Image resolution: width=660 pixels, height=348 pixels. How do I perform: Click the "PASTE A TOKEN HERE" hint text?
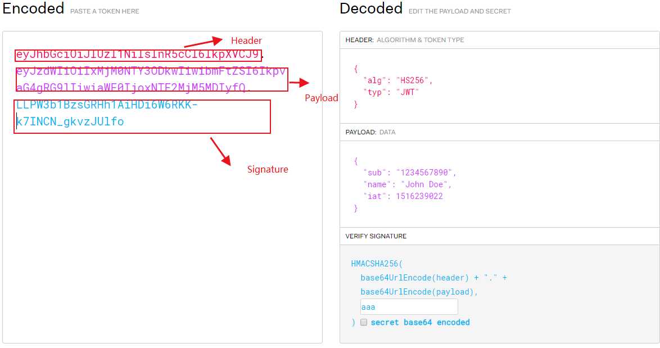click(105, 11)
